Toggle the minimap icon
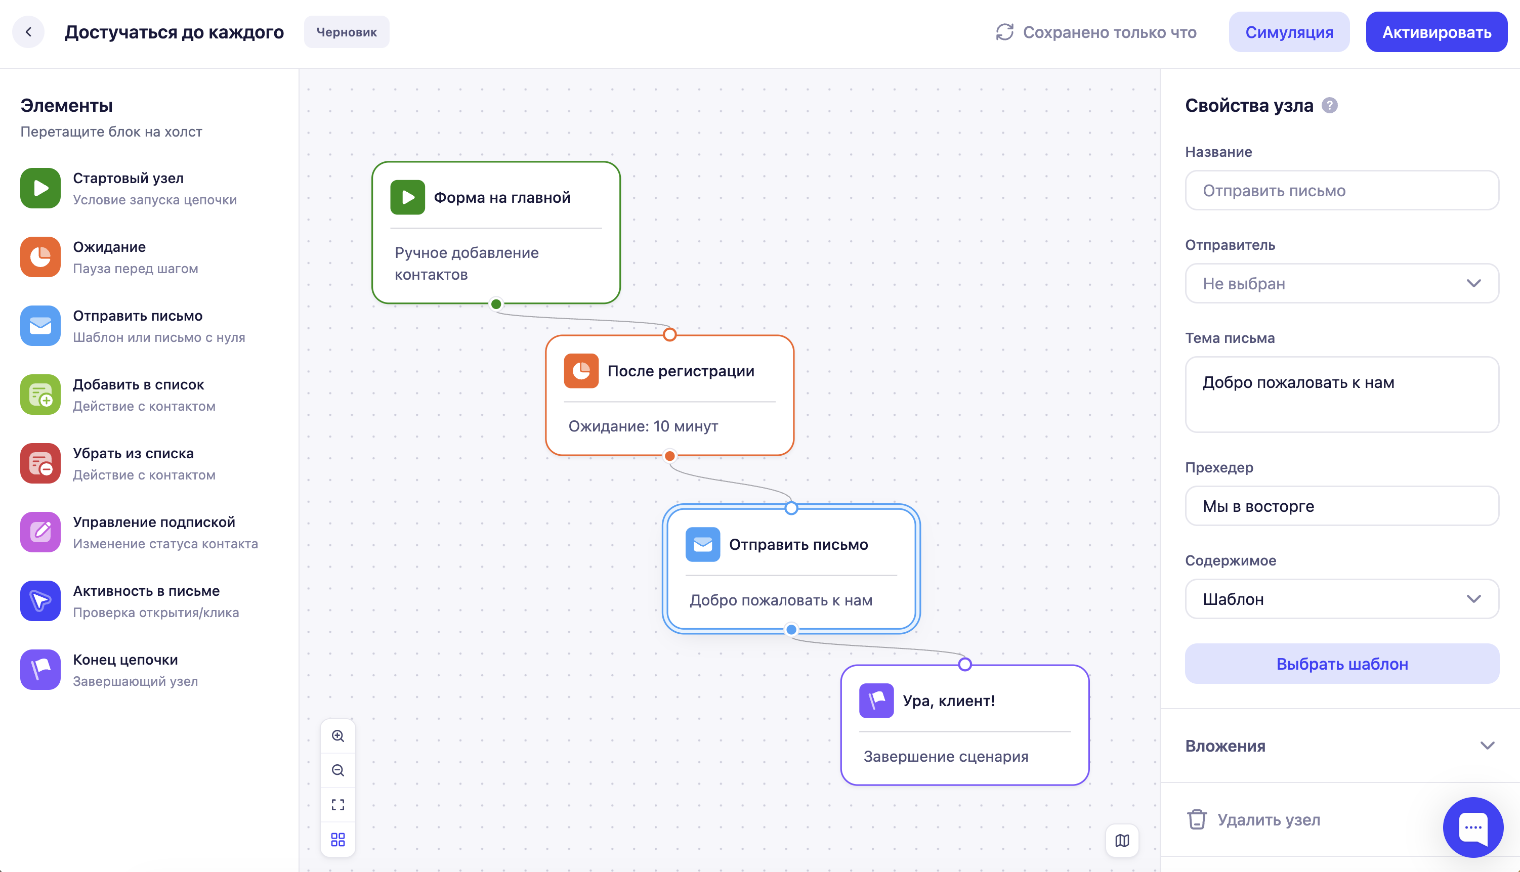This screenshot has width=1520, height=872. [1122, 841]
